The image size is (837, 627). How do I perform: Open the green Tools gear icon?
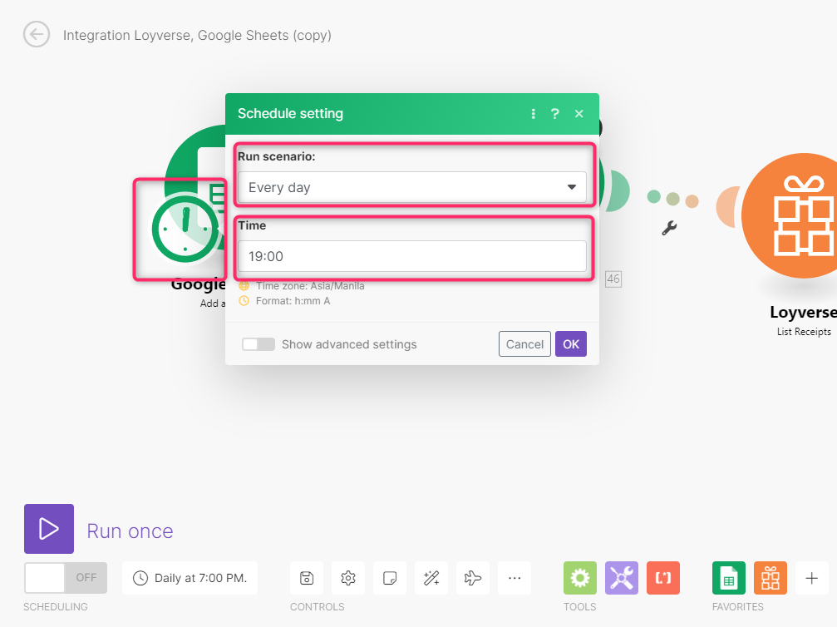pos(579,577)
